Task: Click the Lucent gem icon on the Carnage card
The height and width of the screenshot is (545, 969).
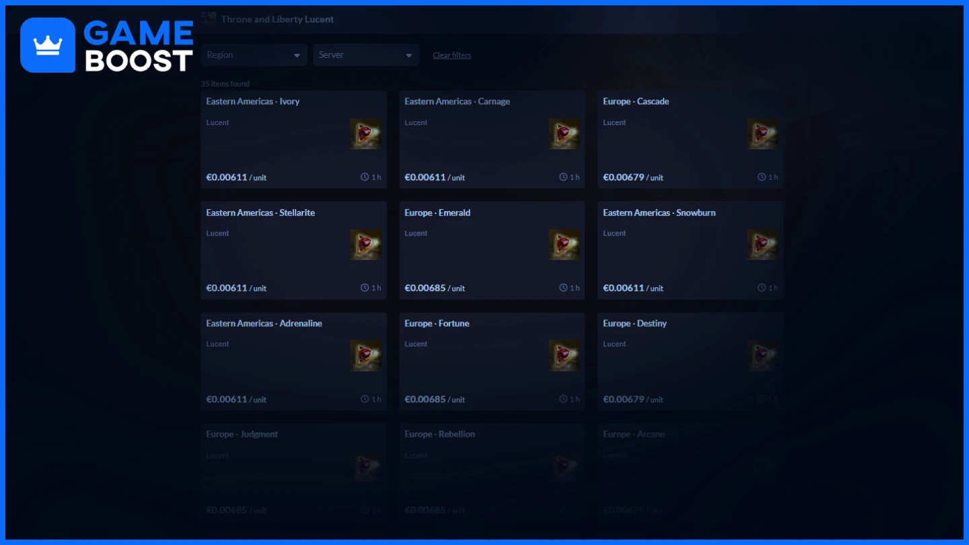Action: pyautogui.click(x=564, y=134)
